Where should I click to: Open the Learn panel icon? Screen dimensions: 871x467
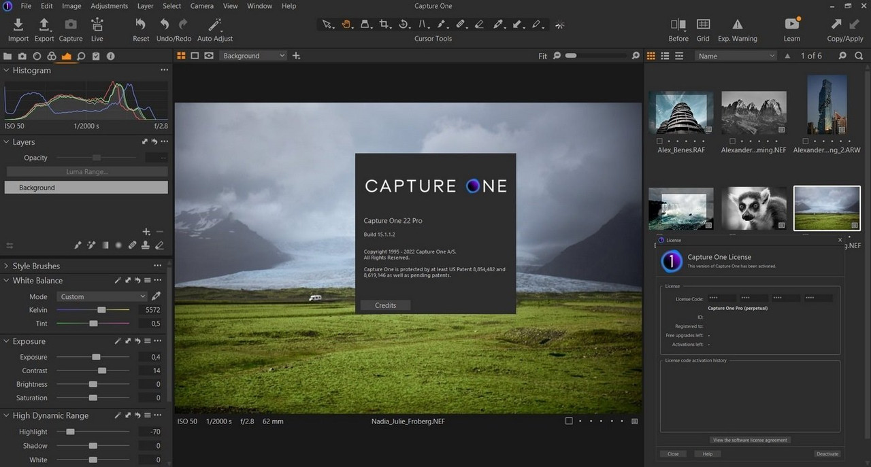(791, 24)
